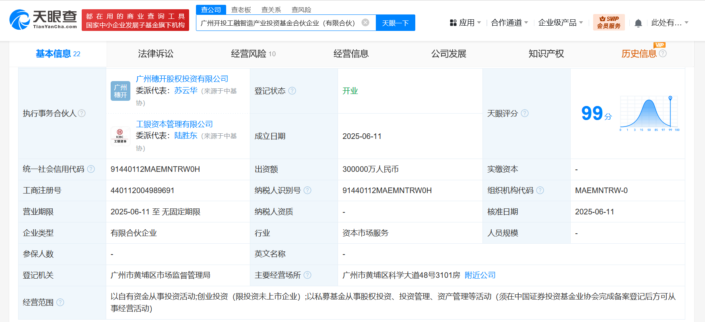Open the 基本信息 tab
The height and width of the screenshot is (322, 705).
click(58, 54)
